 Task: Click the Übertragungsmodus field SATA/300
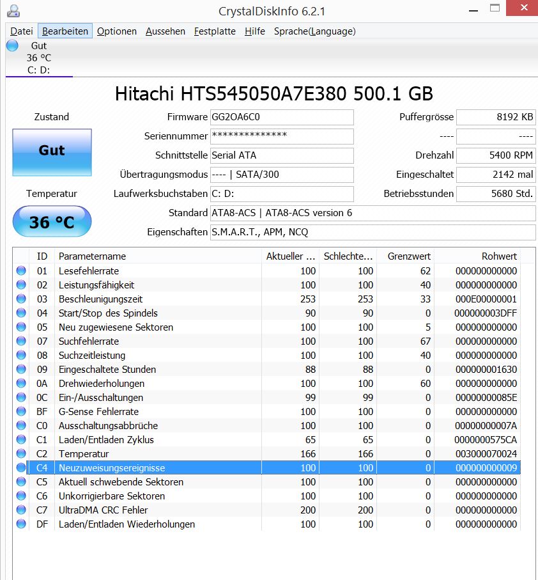point(282,175)
